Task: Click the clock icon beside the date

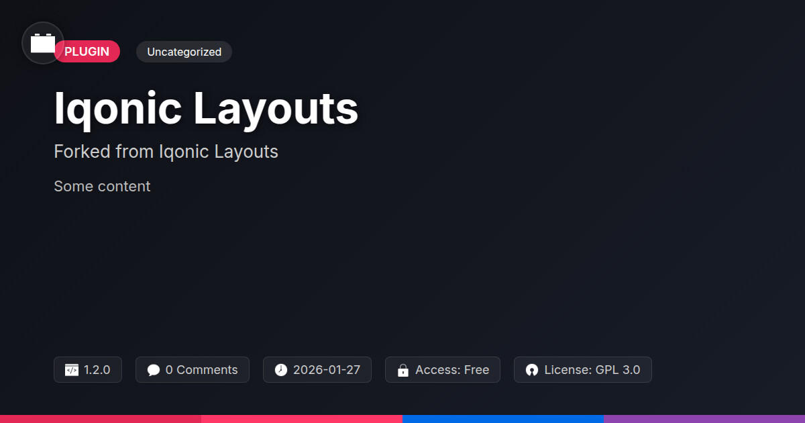Action: pyautogui.click(x=281, y=370)
